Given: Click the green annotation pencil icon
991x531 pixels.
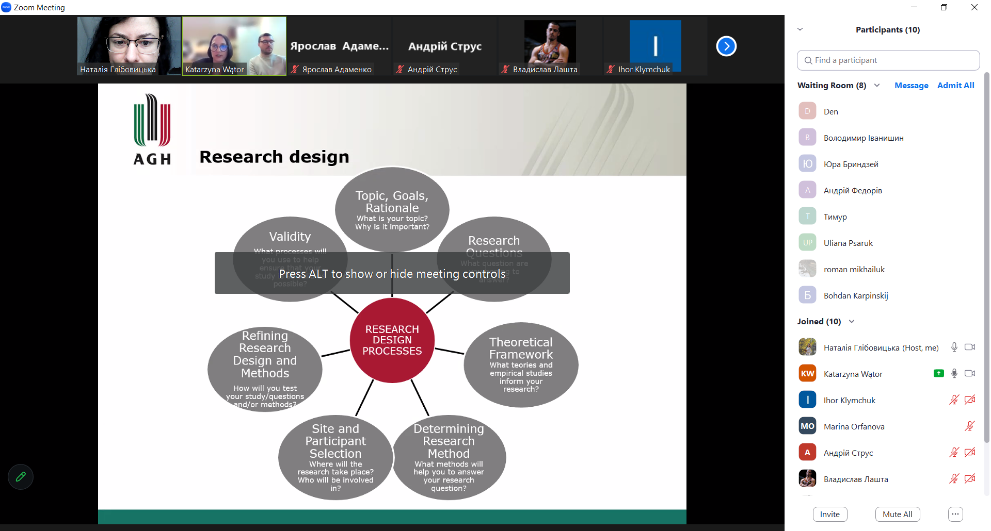Looking at the screenshot, I should tap(21, 477).
